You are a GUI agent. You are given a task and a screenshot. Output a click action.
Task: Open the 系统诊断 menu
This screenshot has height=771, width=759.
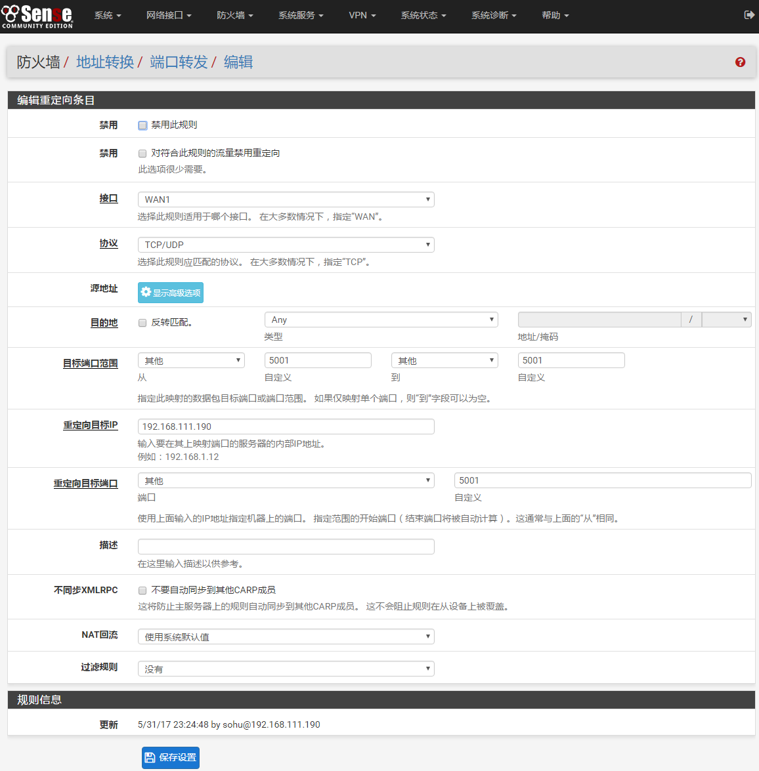493,15
